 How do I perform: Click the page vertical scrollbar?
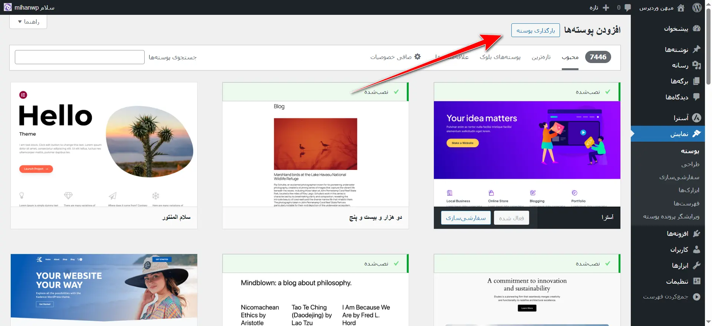[709, 46]
